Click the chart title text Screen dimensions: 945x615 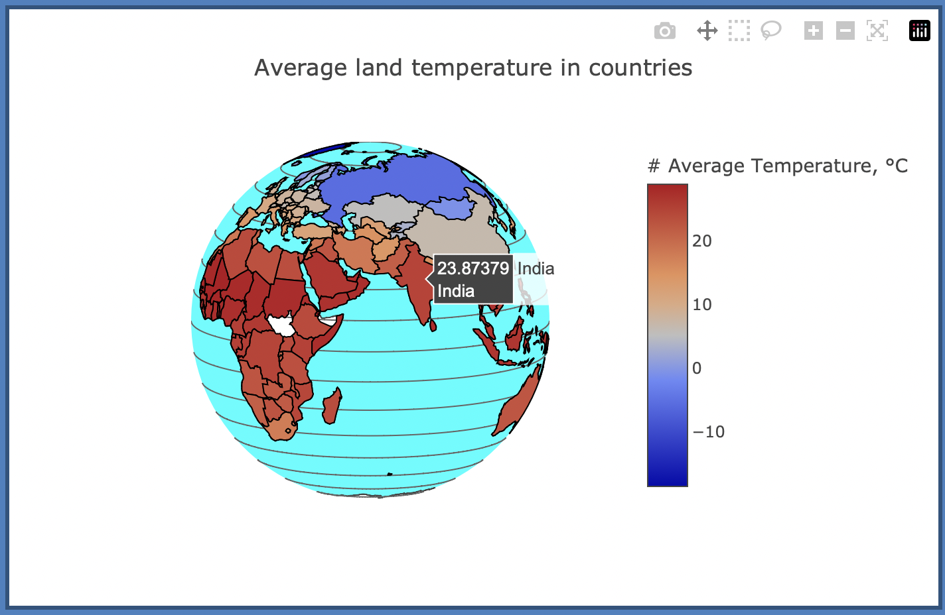473,68
